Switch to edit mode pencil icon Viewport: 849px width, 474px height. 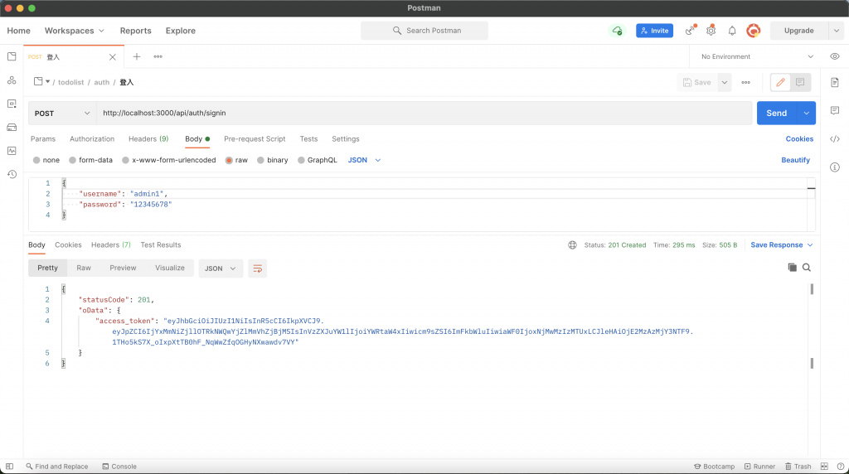tap(780, 82)
